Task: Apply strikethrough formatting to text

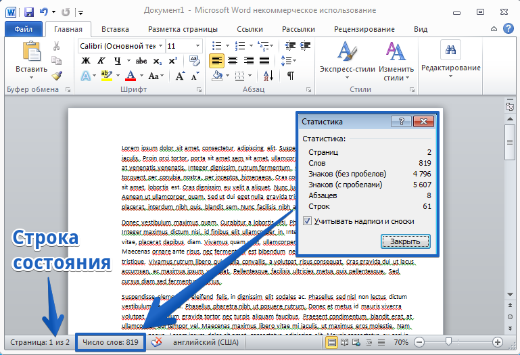Action: click(x=141, y=61)
